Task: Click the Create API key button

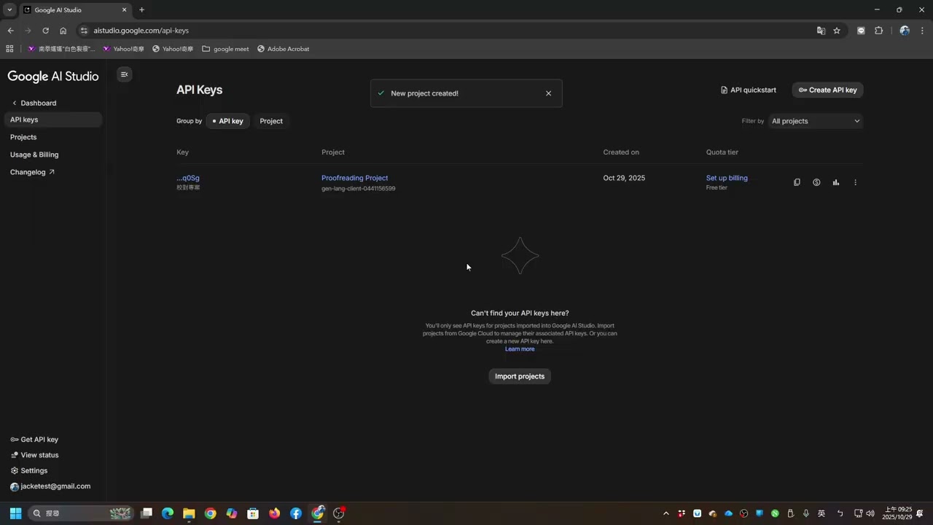Action: pyautogui.click(x=827, y=90)
